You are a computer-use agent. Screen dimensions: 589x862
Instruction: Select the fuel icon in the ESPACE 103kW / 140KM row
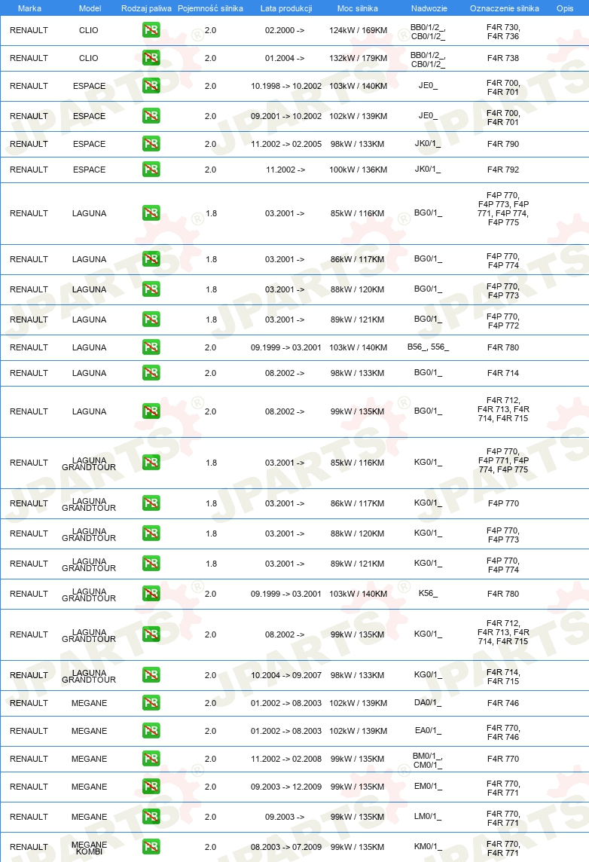click(x=151, y=86)
